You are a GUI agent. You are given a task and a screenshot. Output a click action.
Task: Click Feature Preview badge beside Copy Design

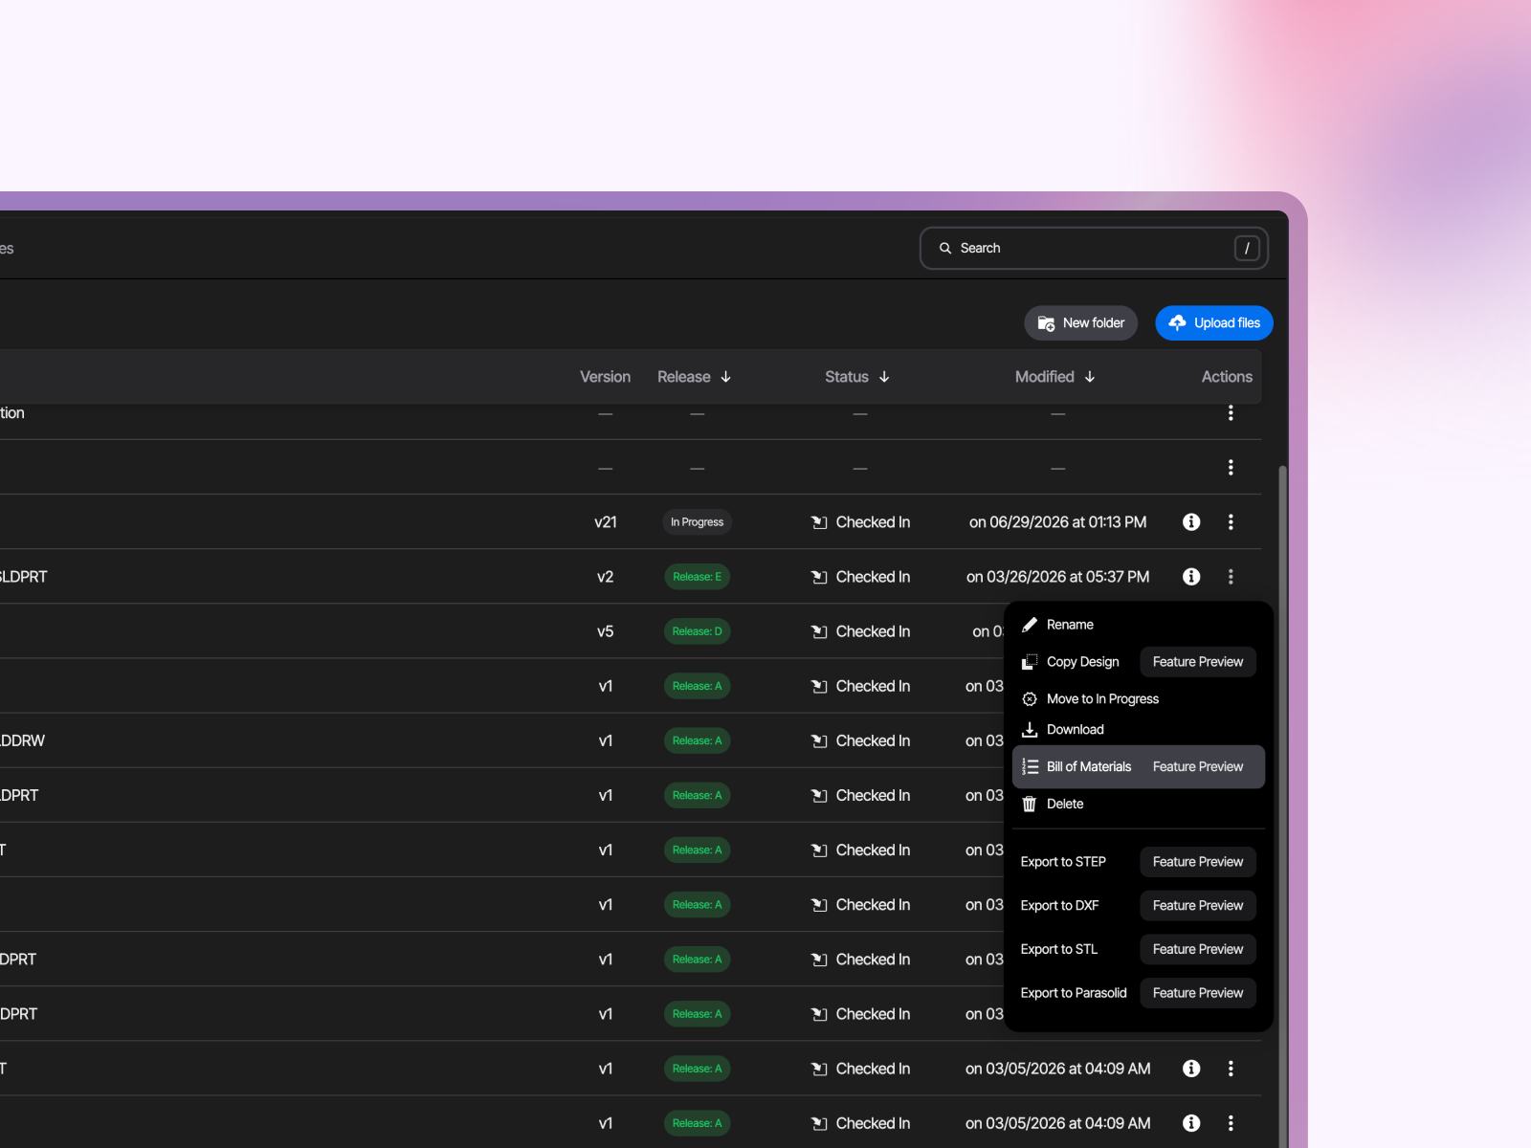click(x=1198, y=662)
